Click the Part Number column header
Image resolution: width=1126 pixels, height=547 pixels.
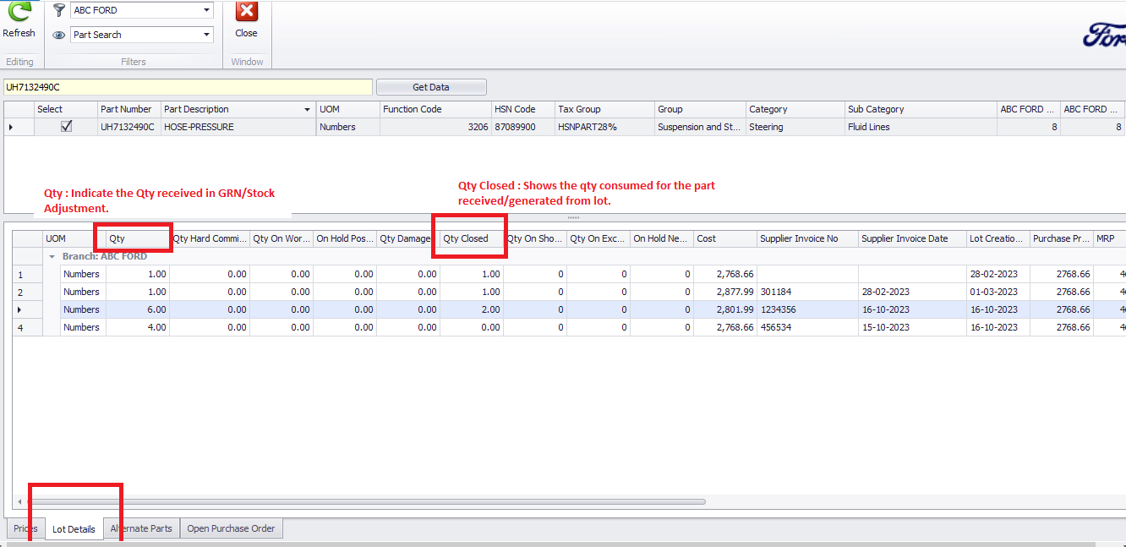tap(128, 109)
